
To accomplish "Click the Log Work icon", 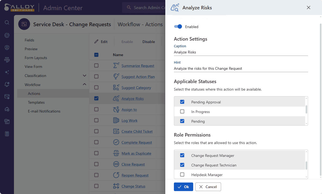I will [x=116, y=121].
